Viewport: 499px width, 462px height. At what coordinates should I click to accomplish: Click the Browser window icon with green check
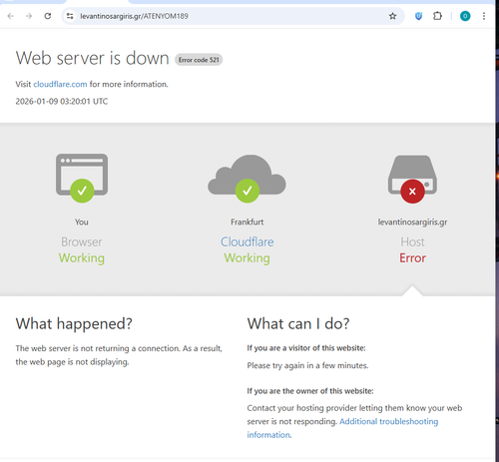point(82,178)
